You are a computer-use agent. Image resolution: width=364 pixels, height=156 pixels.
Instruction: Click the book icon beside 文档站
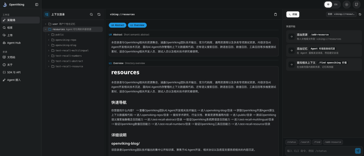4,57
